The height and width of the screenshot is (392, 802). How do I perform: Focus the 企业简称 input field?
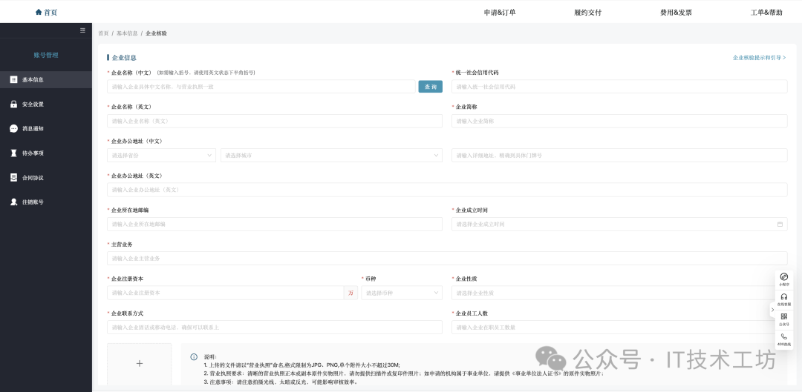click(619, 121)
